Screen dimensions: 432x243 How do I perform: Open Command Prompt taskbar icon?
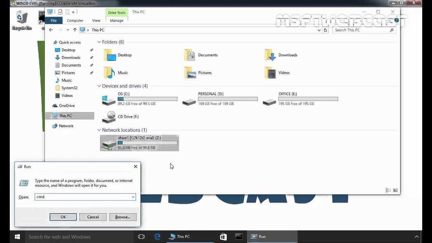(239, 237)
